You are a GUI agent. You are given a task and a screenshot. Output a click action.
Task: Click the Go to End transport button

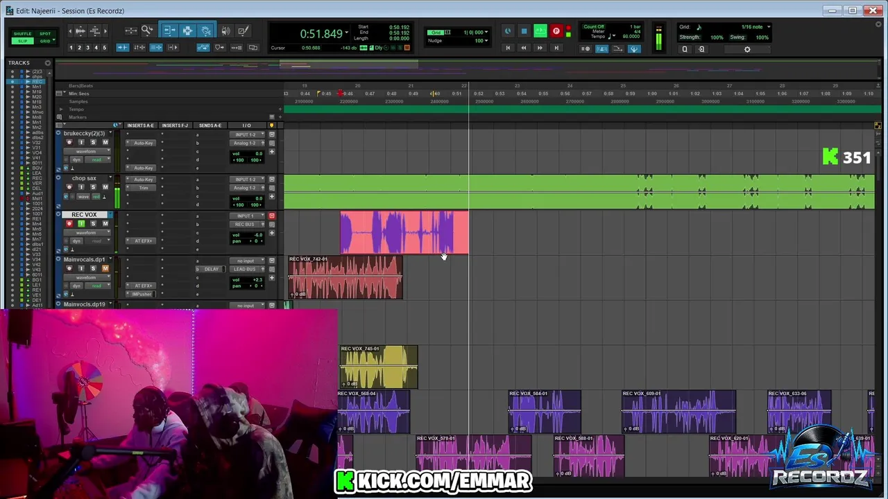click(x=556, y=48)
